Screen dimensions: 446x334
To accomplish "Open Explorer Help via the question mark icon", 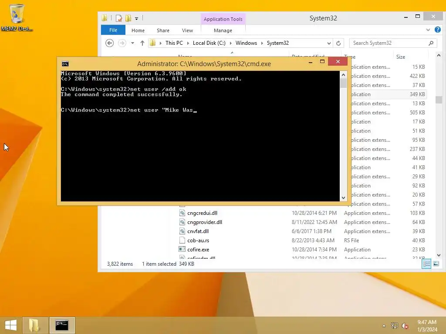I will pos(438,30).
